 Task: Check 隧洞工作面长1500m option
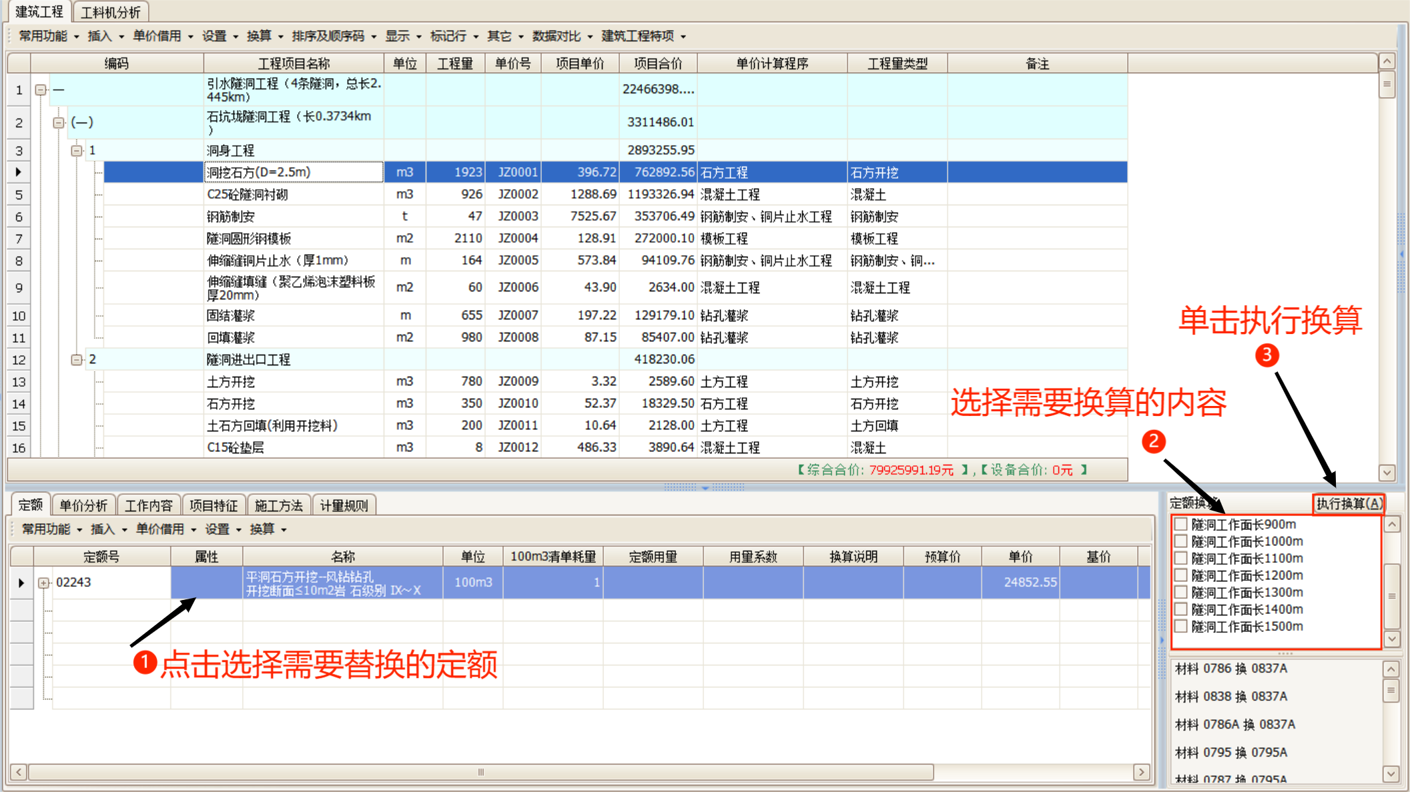1181,626
